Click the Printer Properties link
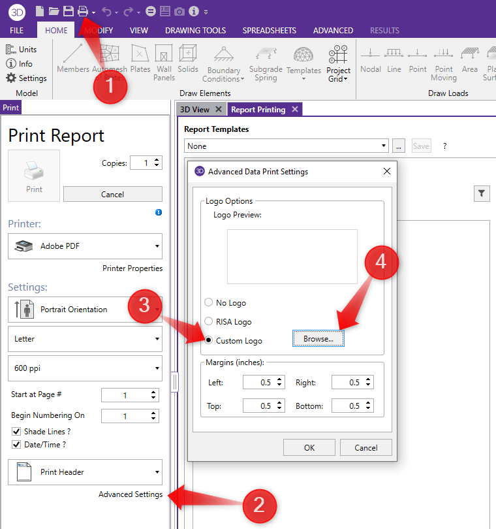496x529 pixels. coord(132,268)
